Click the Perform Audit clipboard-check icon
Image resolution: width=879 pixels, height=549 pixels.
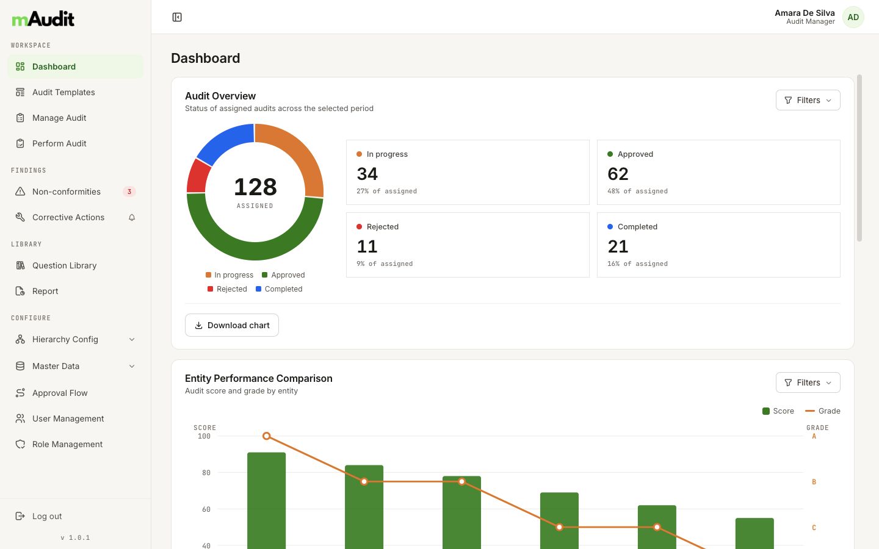(20, 143)
